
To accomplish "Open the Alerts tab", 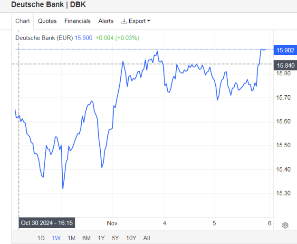I will pos(105,21).
